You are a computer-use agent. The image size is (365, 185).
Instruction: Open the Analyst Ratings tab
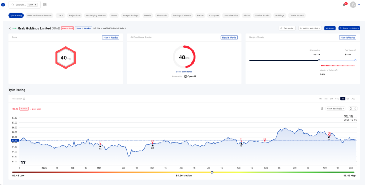(x=130, y=15)
